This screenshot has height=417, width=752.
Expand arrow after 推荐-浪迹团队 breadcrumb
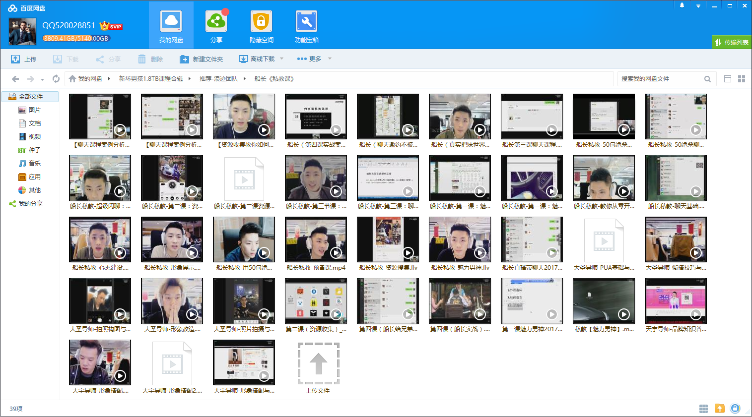coord(245,79)
